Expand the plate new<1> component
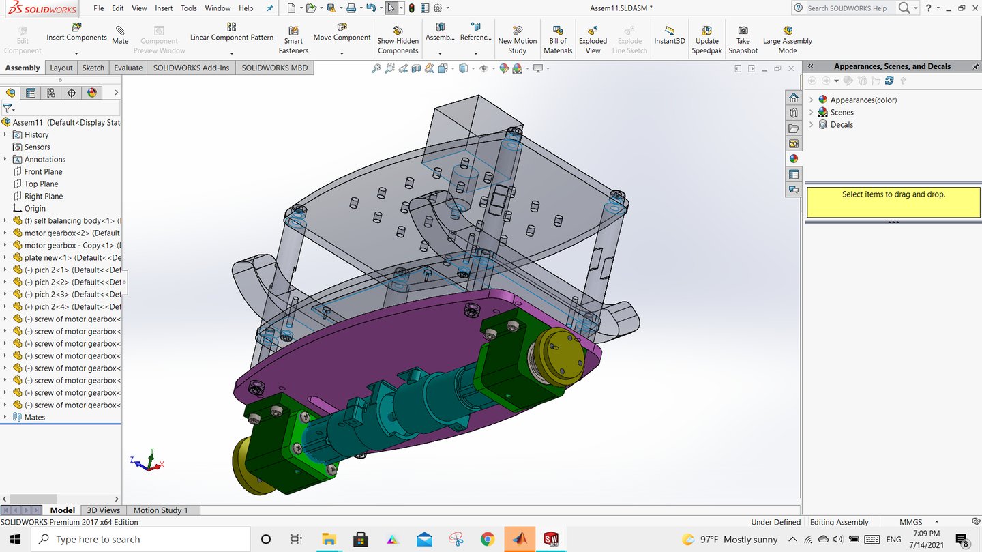Viewport: 982px width, 552px height. click(5, 258)
